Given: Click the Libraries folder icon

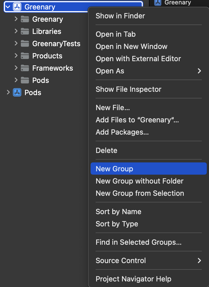Looking at the screenshot, I should 25,31.
